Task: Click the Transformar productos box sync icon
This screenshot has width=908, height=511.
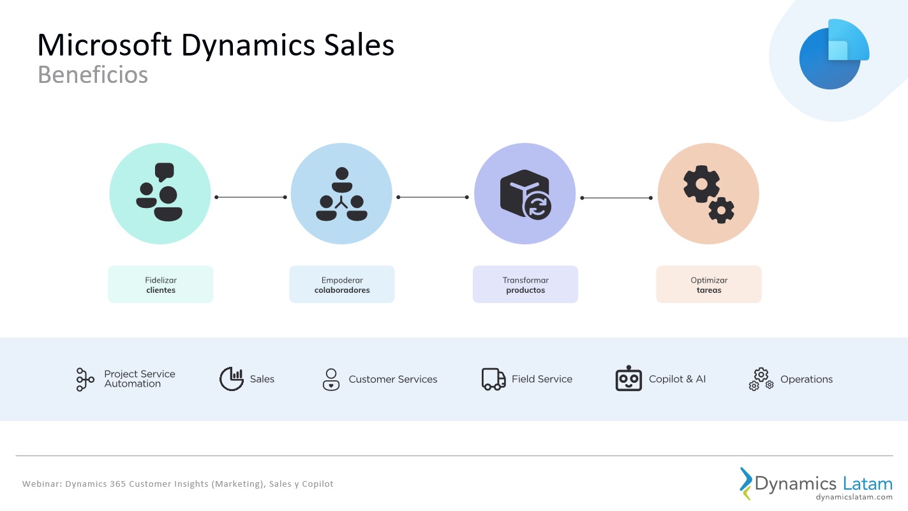Action: pos(525,195)
